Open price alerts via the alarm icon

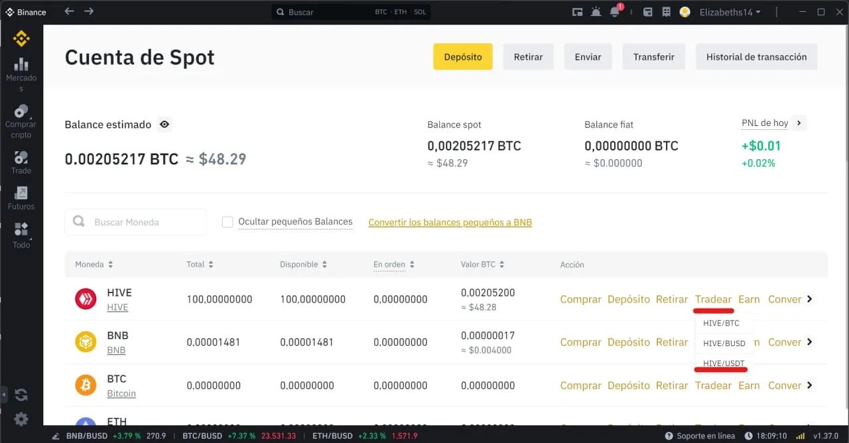(596, 12)
